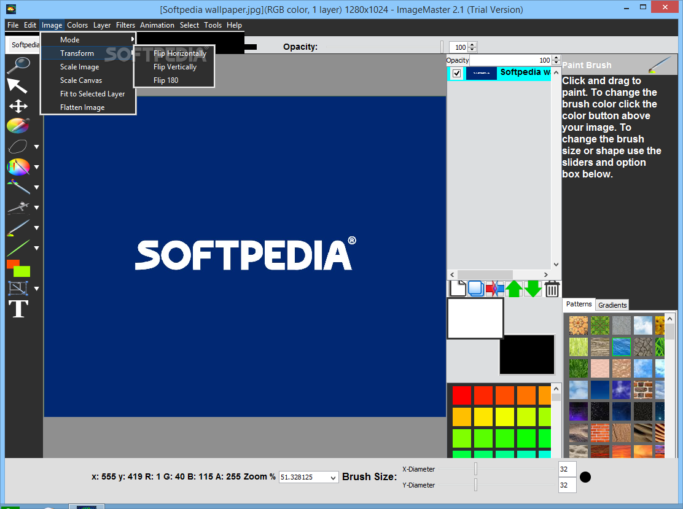Expand the airbrush tool options arrow
683x509 pixels.
(37, 208)
